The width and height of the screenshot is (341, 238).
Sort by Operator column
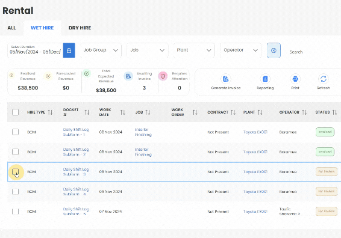[x=304, y=112]
